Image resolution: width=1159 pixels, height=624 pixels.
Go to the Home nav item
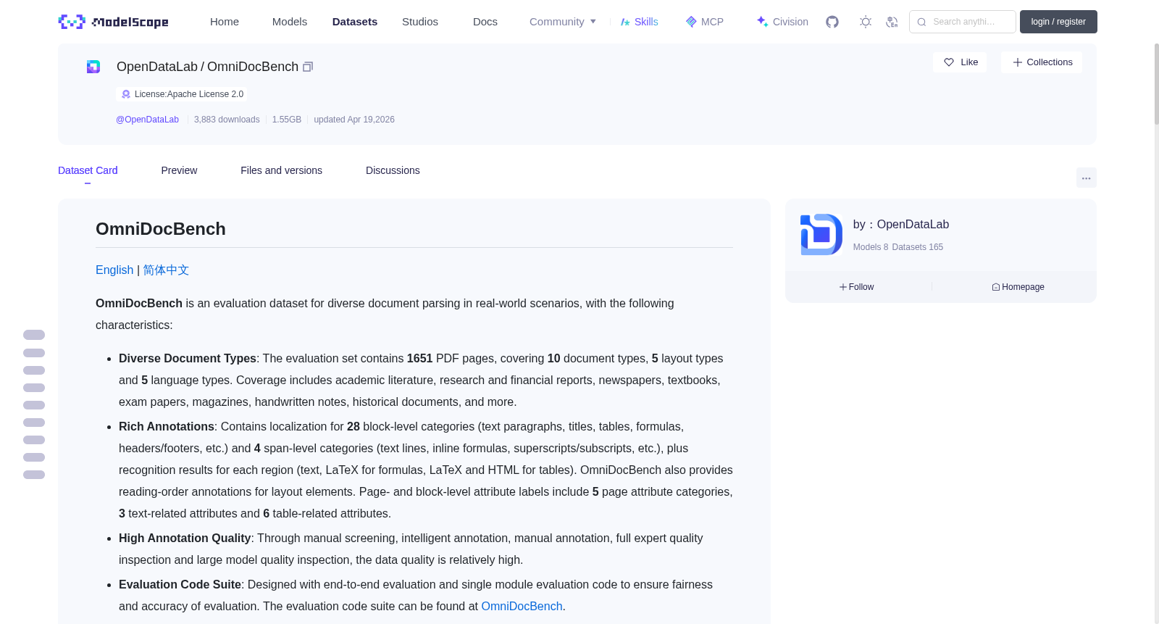(x=225, y=22)
